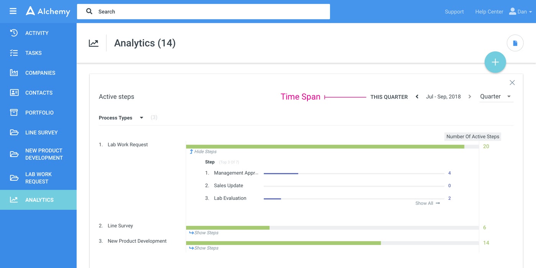
Task: Click the Management Appr… step bar
Action: click(x=281, y=173)
